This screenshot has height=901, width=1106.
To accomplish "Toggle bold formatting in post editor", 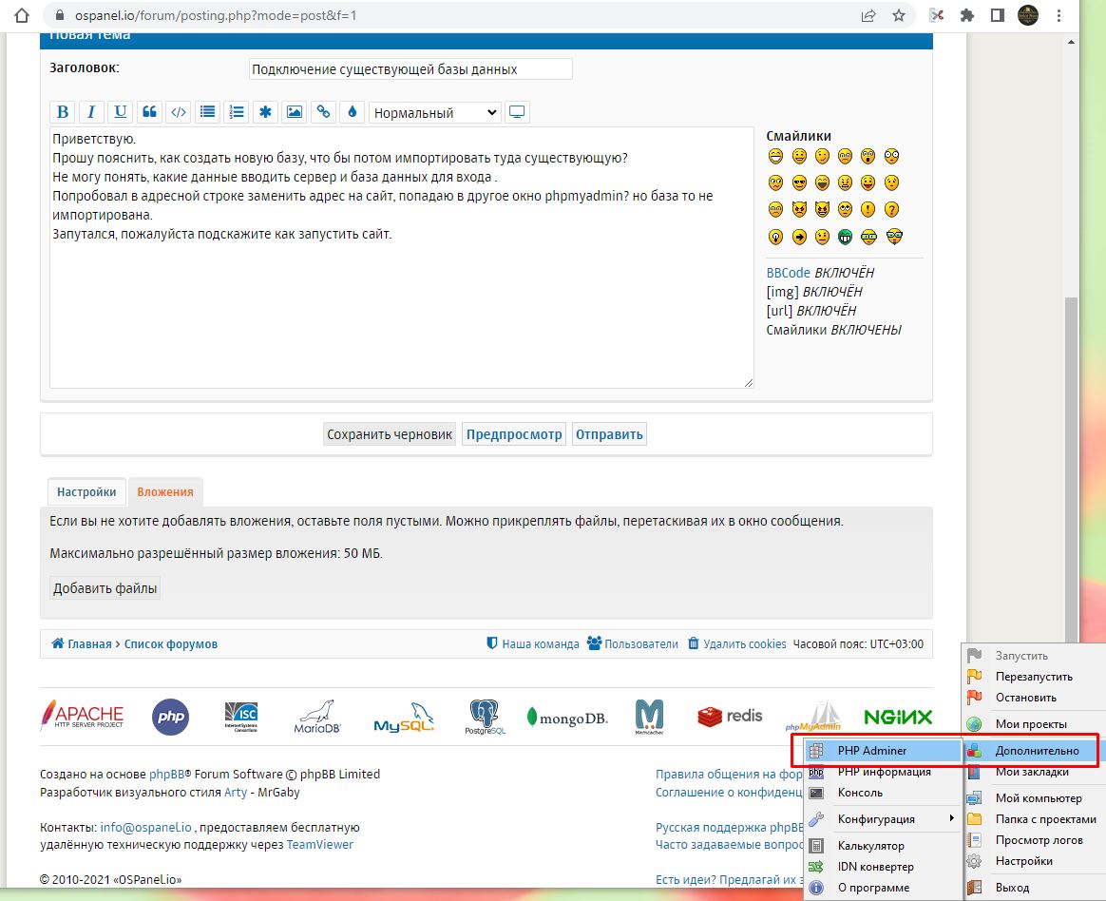I will [63, 112].
